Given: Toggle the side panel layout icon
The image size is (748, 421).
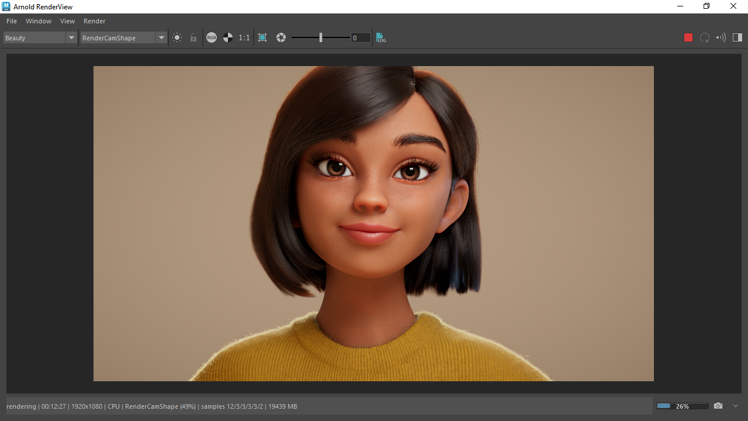Looking at the screenshot, I should point(737,37).
